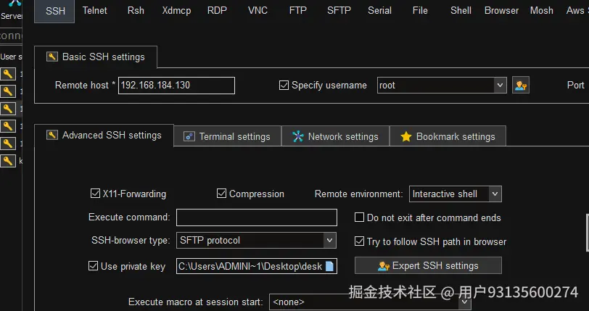Image resolution: width=589 pixels, height=311 pixels.
Task: Toggle the Specify username checkbox
Action: click(284, 86)
